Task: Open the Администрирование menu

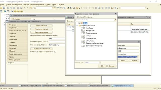Action: click(37, 4)
